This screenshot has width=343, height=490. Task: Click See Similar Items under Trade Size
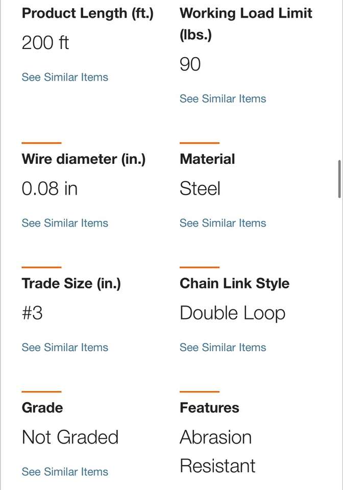(x=65, y=348)
